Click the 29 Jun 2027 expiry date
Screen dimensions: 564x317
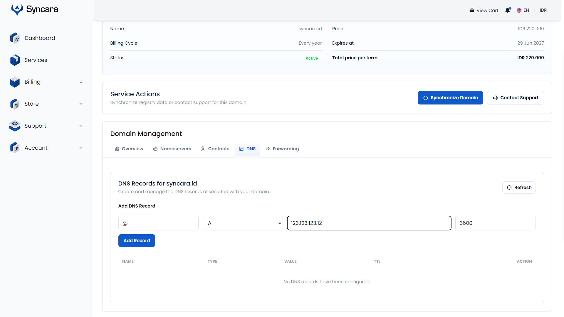[531, 43]
